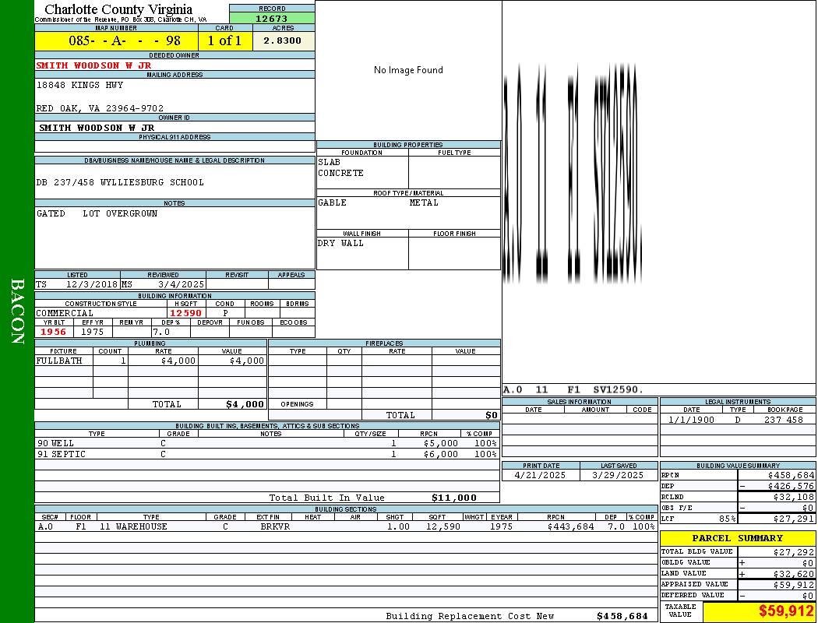
Task: Select the 11 WAREHOUSE building section type
Action: 133,526
